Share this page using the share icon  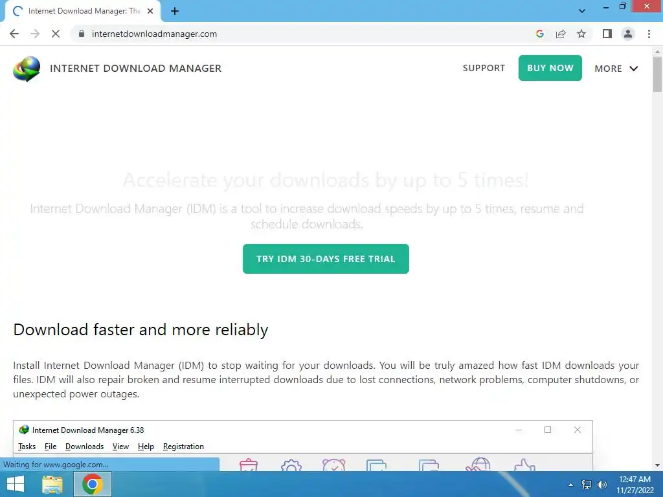tap(561, 34)
